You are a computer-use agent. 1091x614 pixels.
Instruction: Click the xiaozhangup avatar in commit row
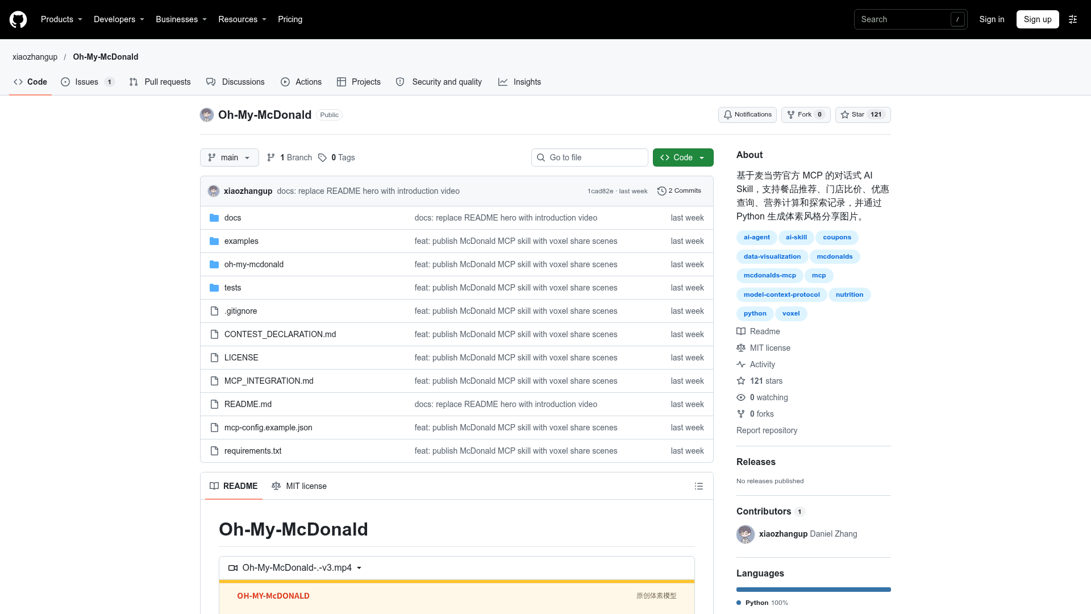(214, 191)
